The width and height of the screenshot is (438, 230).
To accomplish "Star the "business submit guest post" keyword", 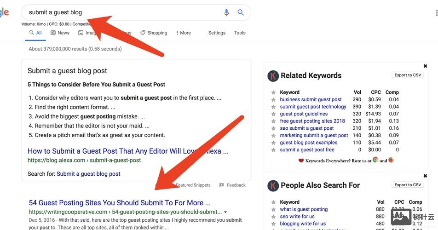I will tap(274, 99).
